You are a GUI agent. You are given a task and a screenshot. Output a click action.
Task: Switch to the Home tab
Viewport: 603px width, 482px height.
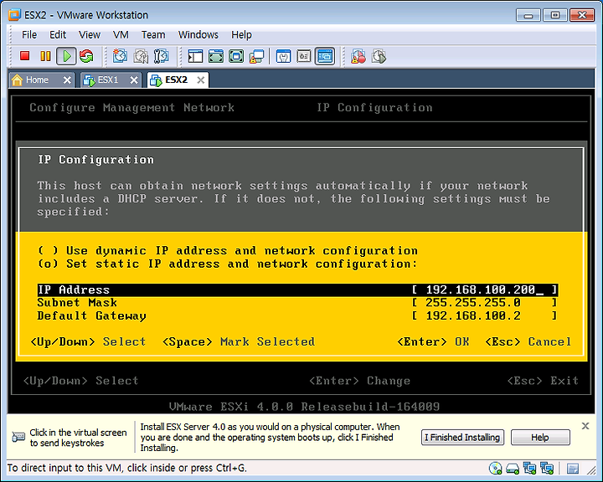(x=37, y=80)
